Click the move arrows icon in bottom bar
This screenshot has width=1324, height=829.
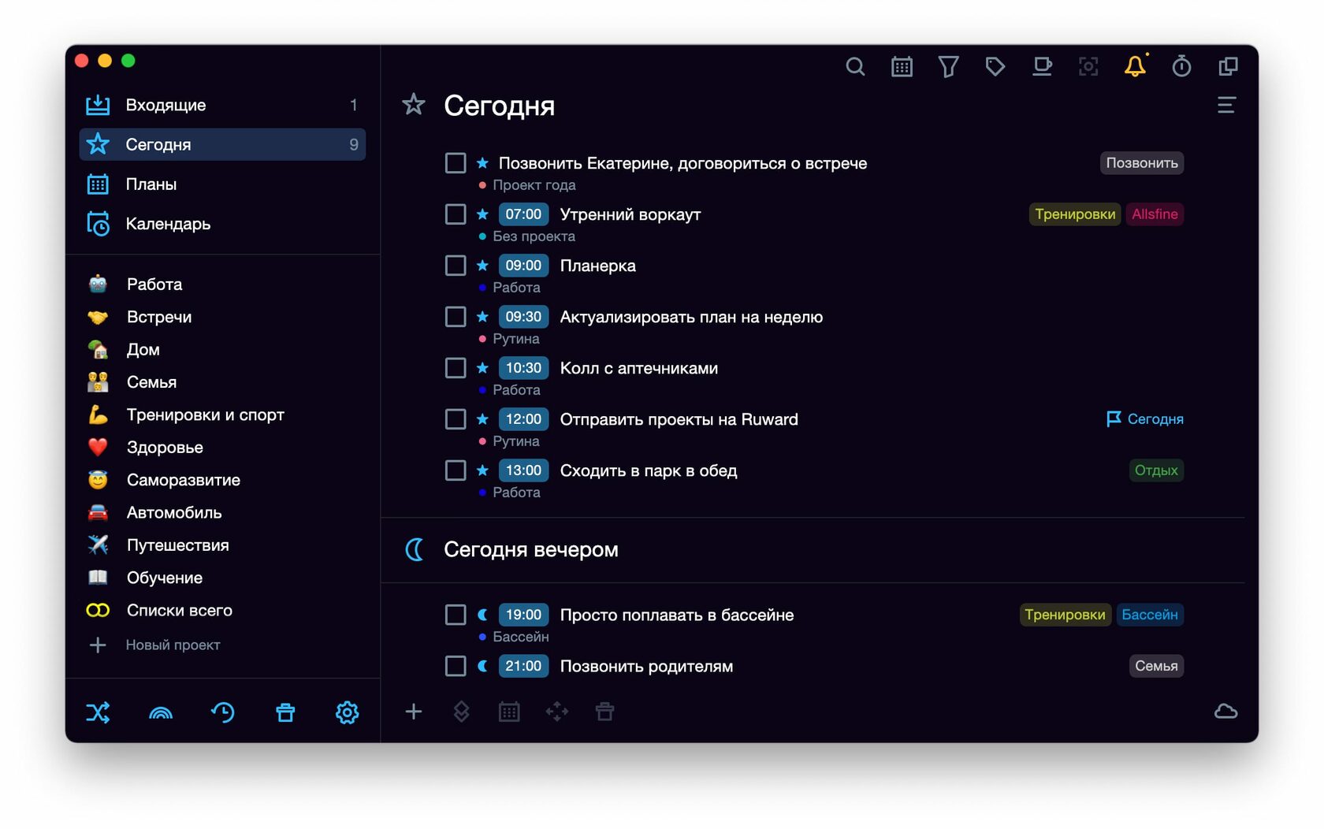click(557, 712)
